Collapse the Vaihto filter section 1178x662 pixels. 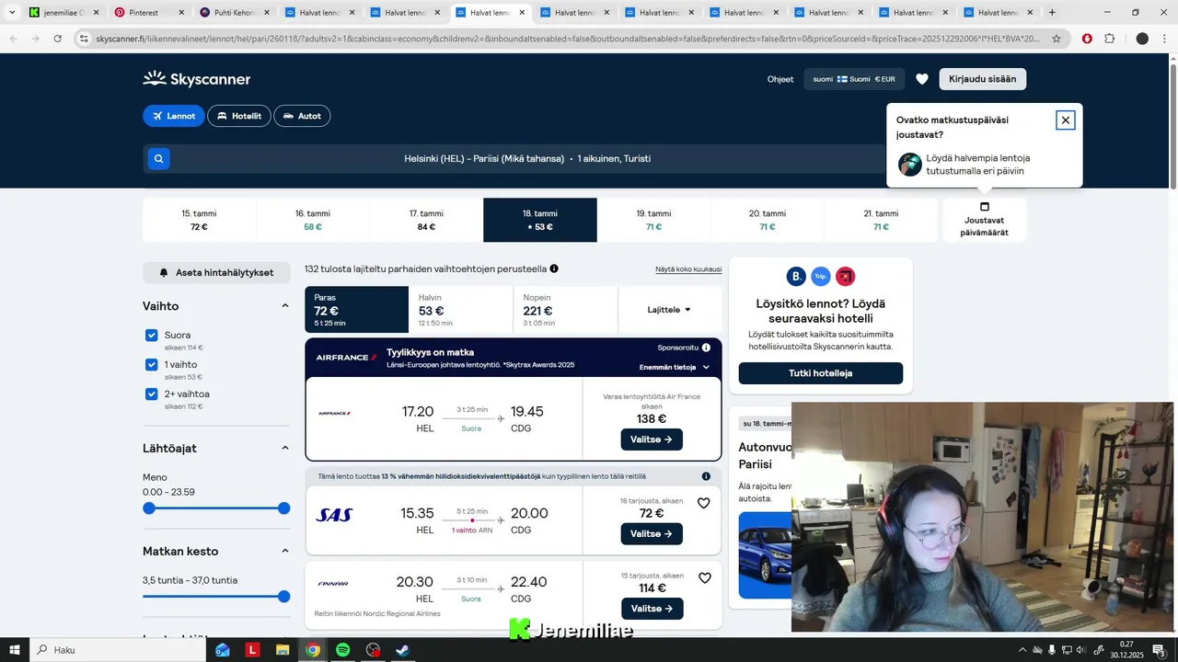(x=285, y=306)
